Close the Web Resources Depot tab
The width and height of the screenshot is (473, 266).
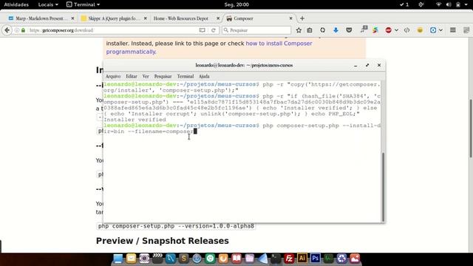tap(218, 18)
